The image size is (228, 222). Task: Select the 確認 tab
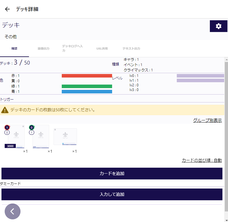click(14, 48)
